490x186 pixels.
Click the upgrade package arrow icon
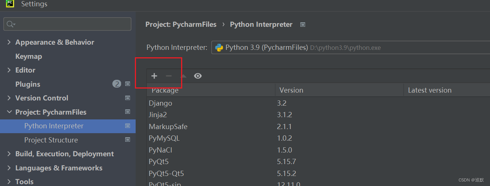(x=183, y=76)
